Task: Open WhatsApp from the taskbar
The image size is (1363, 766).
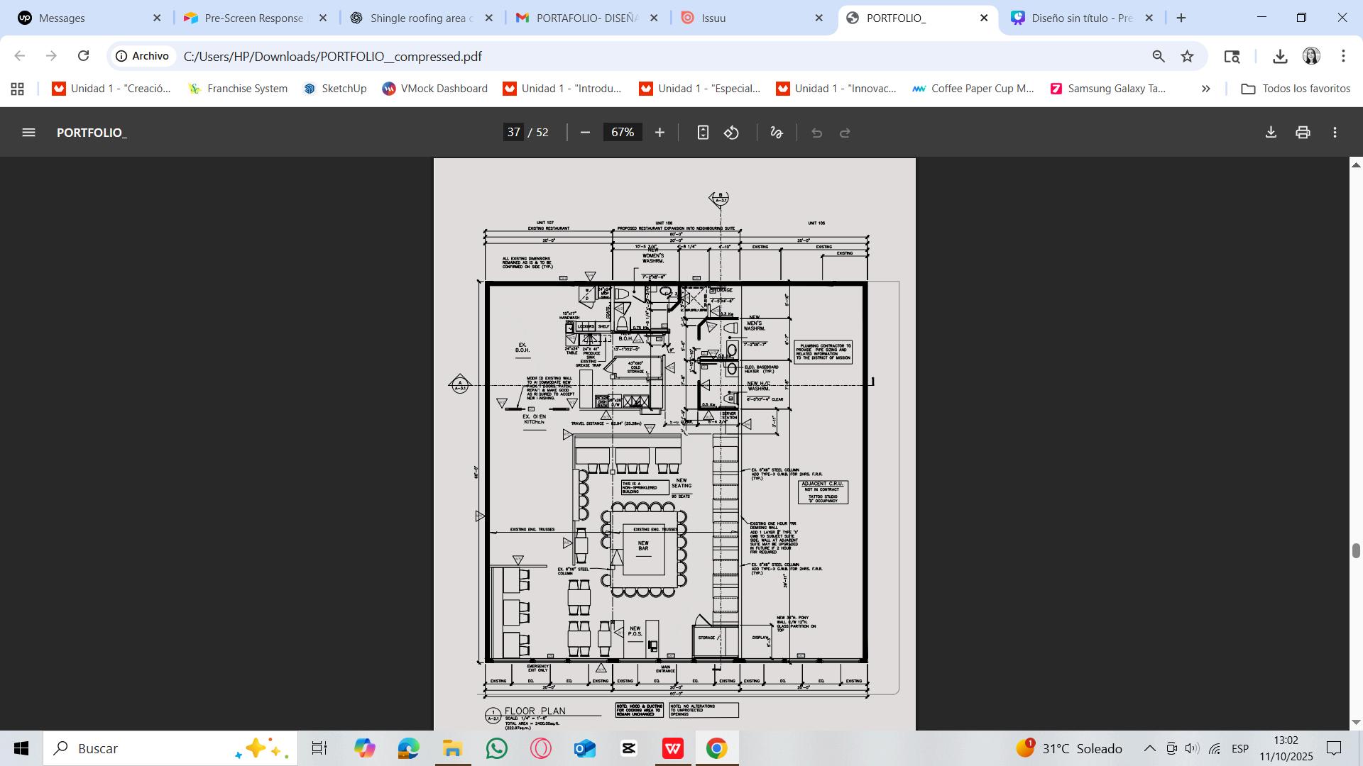Action: pyautogui.click(x=497, y=748)
